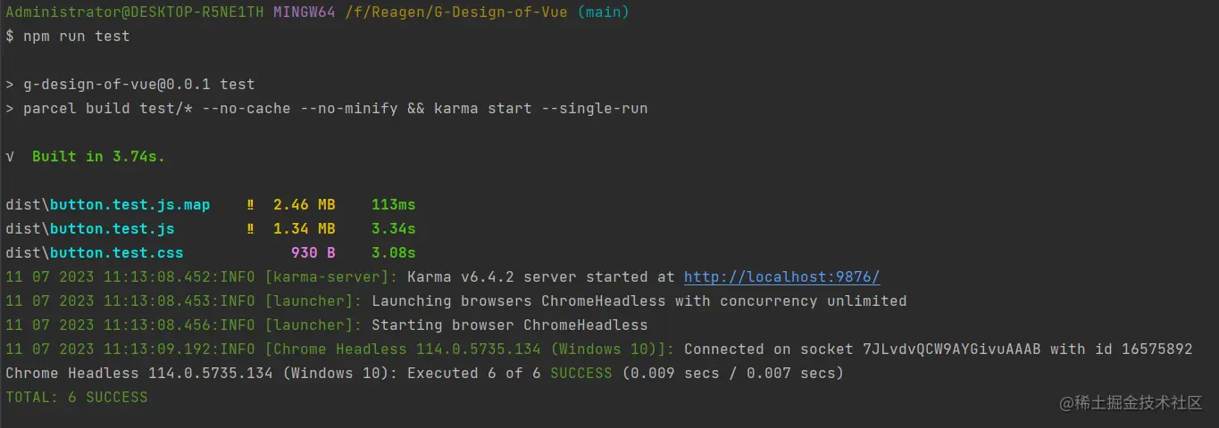Click the '3.08s' build time
The image size is (1219, 428).
394,253
